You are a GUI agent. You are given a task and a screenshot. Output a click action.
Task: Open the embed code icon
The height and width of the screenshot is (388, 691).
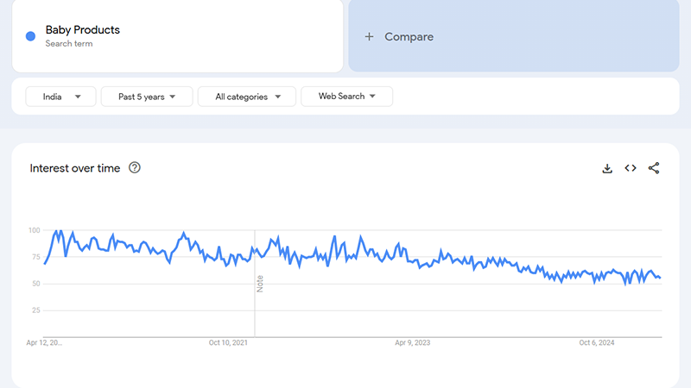[631, 168]
